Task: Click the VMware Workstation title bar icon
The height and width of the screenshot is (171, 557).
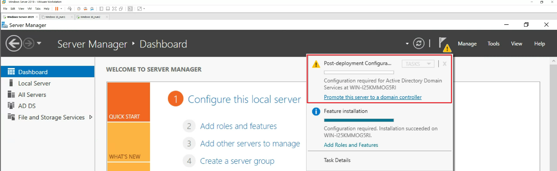Action: tap(4, 2)
